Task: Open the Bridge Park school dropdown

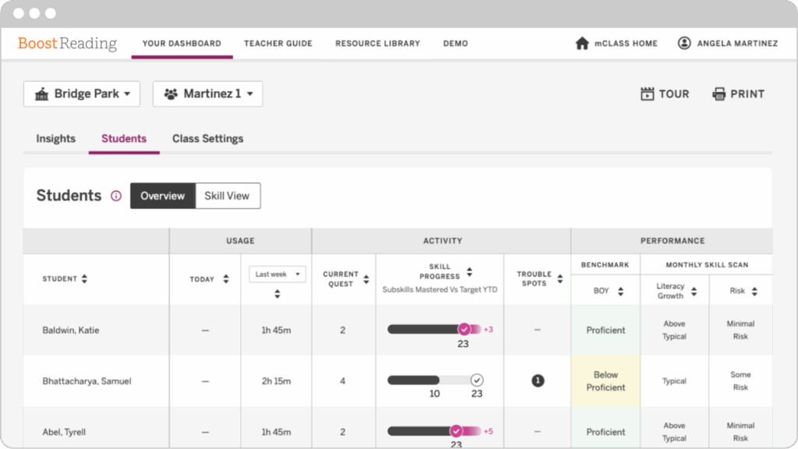Action: [x=81, y=94]
